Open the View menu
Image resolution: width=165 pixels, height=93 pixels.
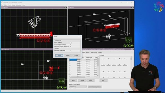pos(9,5)
